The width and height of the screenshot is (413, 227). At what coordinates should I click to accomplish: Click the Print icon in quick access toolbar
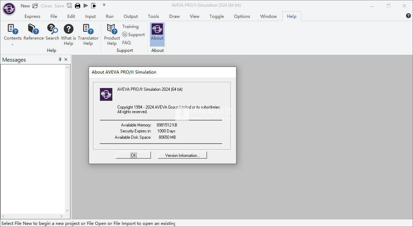pos(77,6)
